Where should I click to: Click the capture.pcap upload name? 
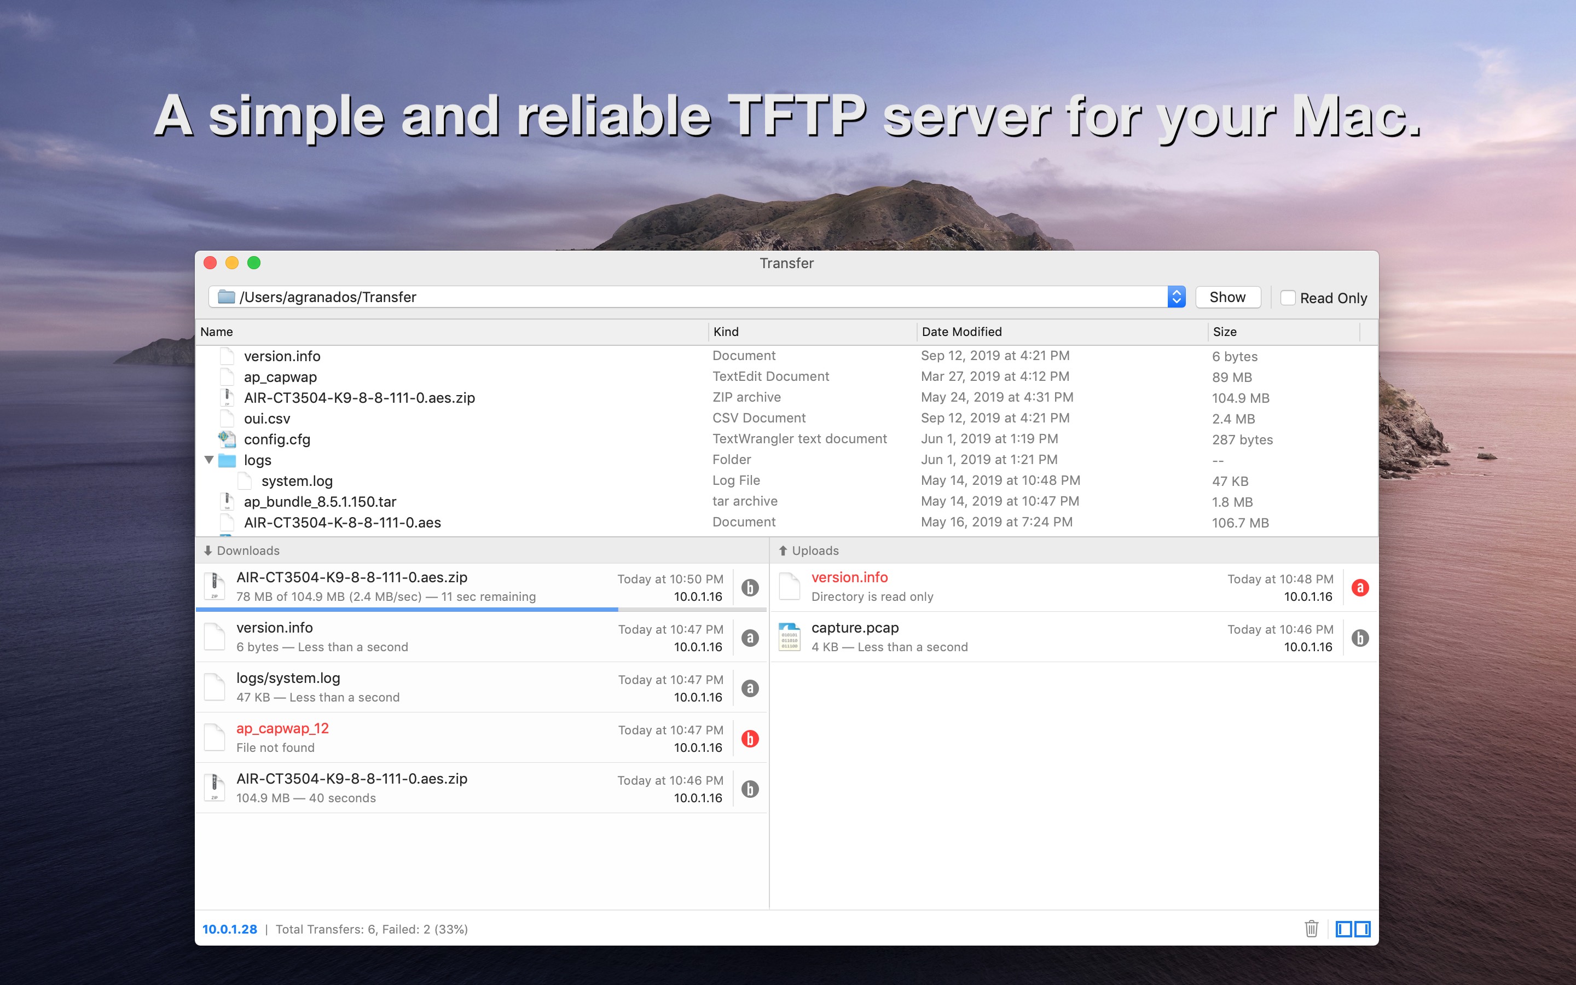tap(855, 628)
